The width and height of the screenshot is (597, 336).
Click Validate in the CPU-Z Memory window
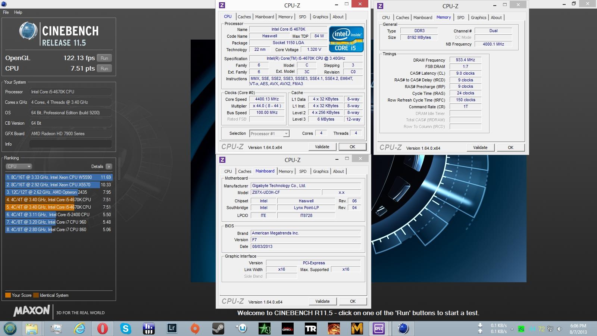pos(480,147)
